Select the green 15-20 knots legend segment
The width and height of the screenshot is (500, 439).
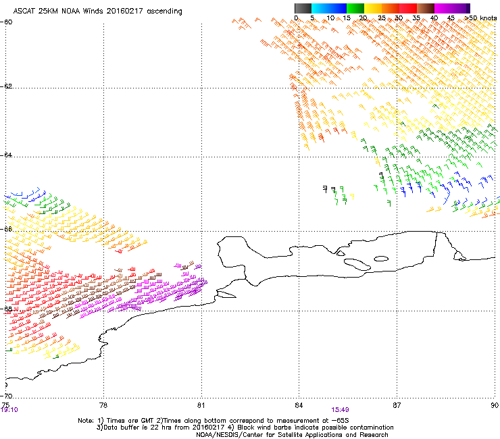[355, 8]
